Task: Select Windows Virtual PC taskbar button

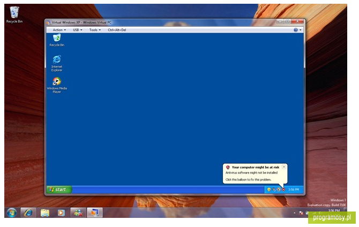Action: click(x=94, y=213)
